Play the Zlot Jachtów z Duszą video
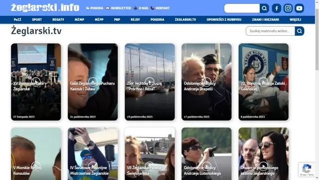Screen dimensions: 319x180 coord(150,82)
